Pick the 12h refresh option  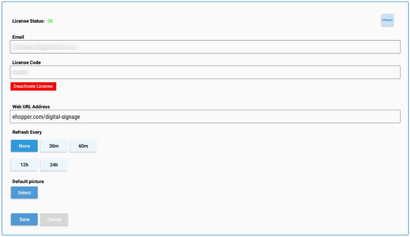tap(24, 165)
